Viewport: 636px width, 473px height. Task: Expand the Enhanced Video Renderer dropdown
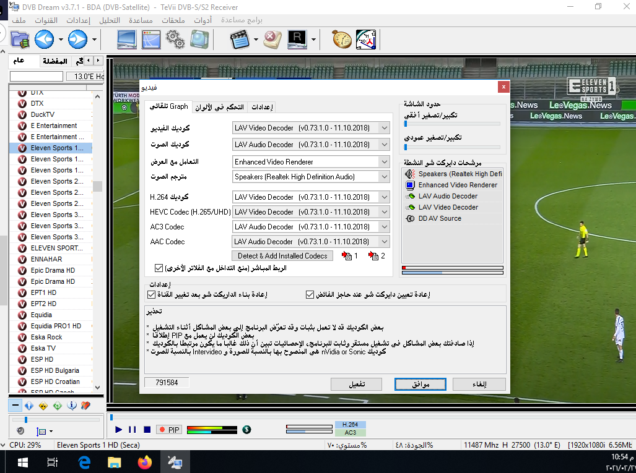[384, 162]
